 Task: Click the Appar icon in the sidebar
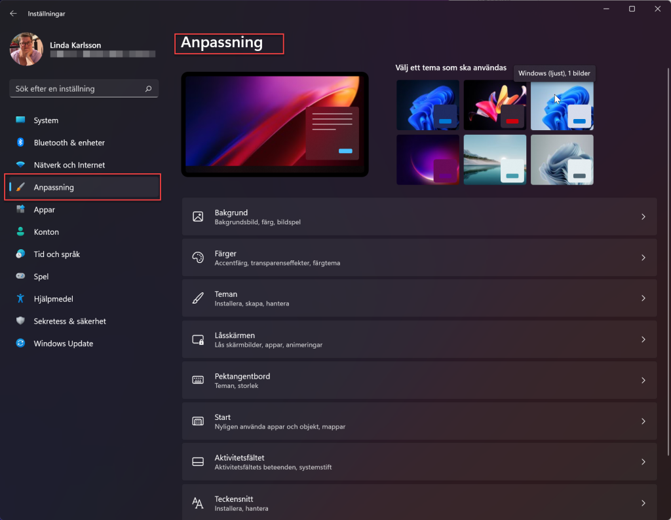pyautogui.click(x=20, y=209)
